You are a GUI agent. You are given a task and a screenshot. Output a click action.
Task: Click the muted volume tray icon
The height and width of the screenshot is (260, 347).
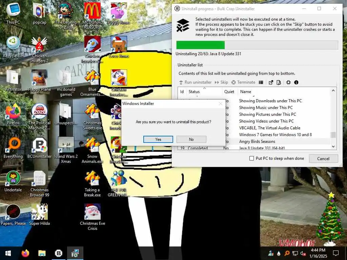303,253
